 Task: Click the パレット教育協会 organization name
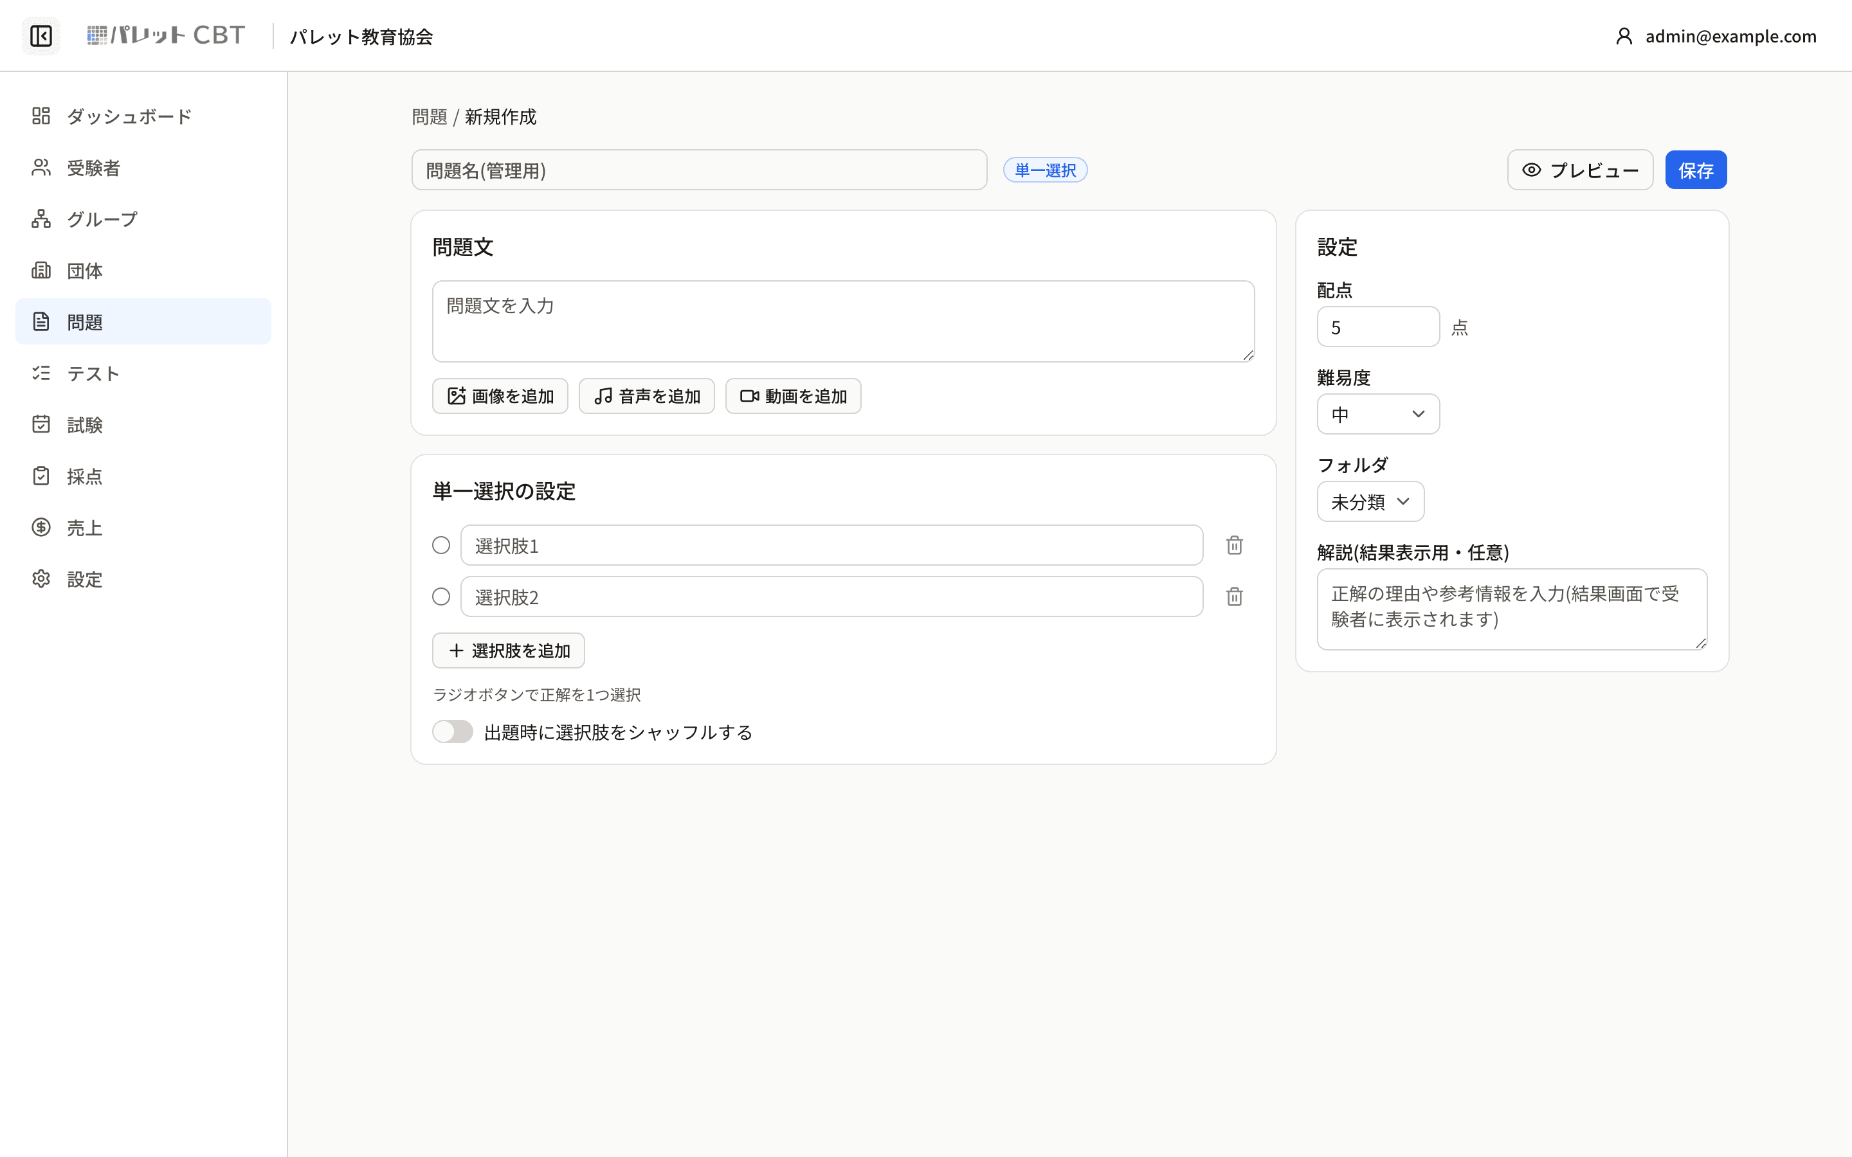[x=361, y=36]
